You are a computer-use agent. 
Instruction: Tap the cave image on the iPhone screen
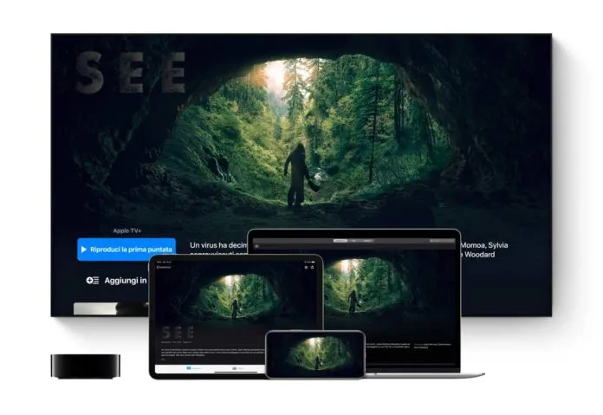pyautogui.click(x=316, y=354)
